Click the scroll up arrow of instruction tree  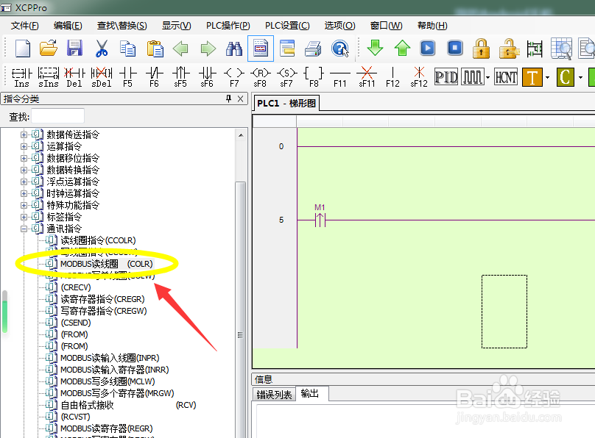(x=241, y=135)
